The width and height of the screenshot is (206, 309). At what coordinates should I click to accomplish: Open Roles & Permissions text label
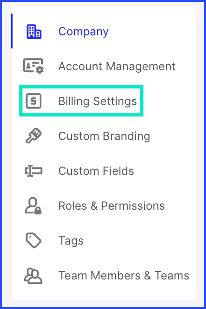[x=112, y=206]
